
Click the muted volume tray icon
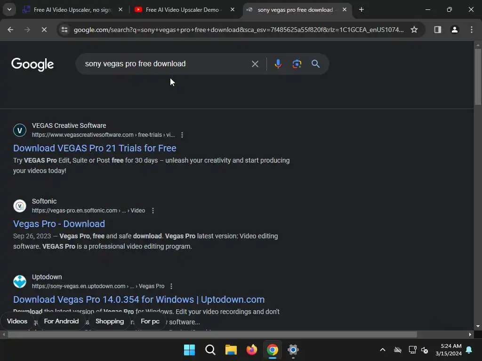point(425,350)
